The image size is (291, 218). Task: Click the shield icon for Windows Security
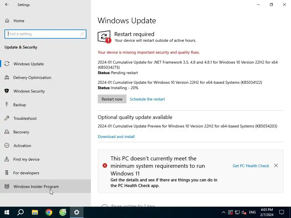click(7, 91)
